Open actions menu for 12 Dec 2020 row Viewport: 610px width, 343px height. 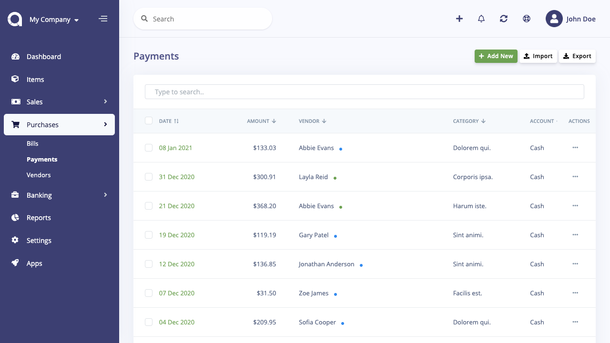click(x=575, y=264)
